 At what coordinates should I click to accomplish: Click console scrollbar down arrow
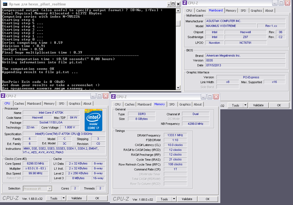coord(178,88)
